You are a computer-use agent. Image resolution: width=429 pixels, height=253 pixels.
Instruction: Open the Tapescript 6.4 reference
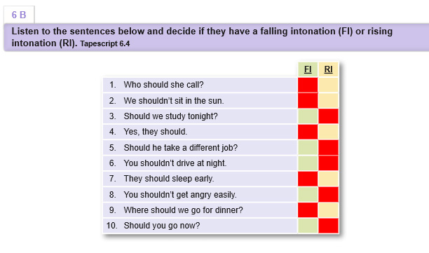(x=104, y=43)
